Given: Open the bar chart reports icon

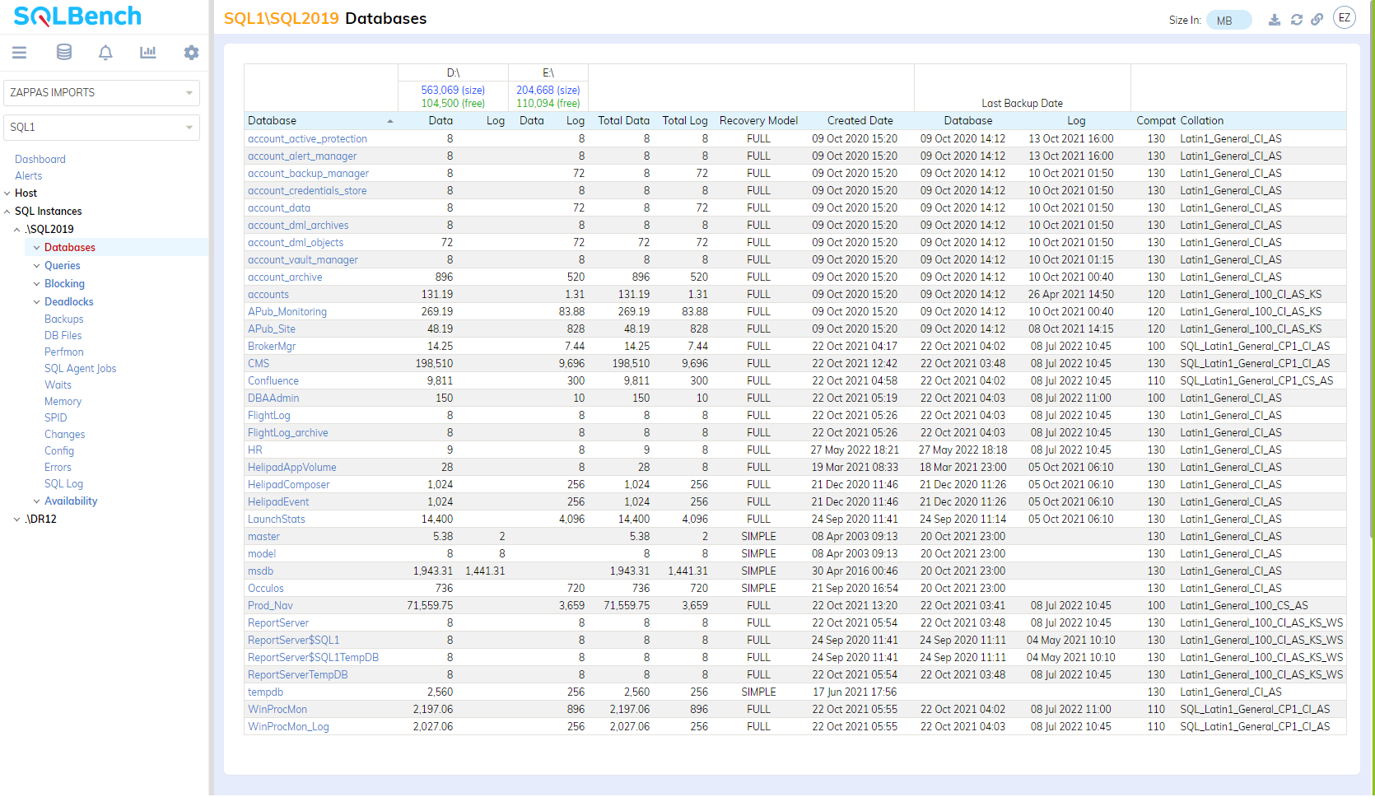Looking at the screenshot, I should pos(148,53).
